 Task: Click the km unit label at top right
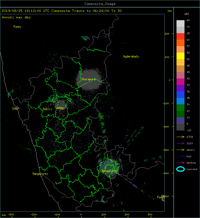[170, 11]
